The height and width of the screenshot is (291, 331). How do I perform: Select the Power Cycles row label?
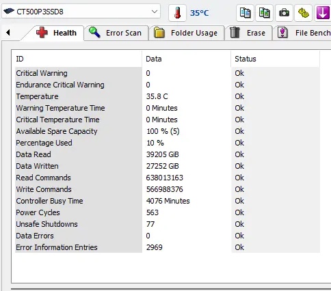pyautogui.click(x=38, y=212)
